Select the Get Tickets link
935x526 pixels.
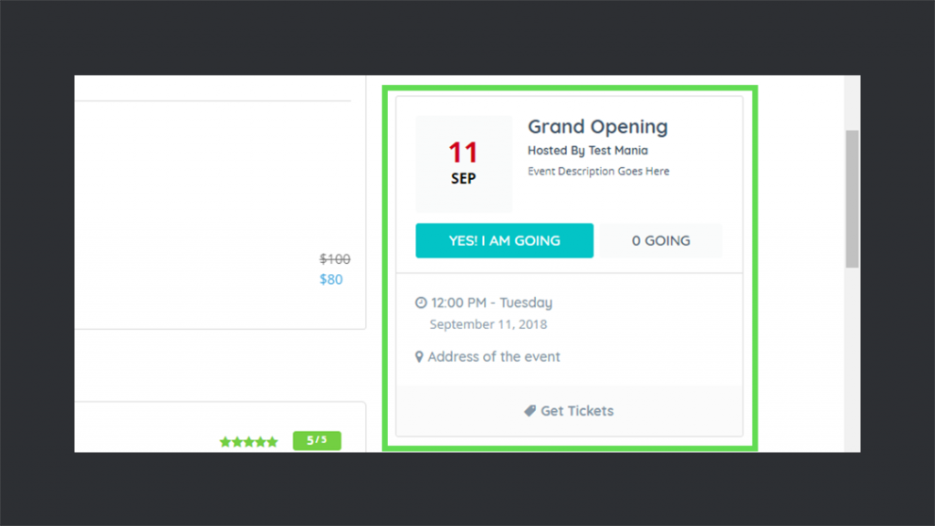tap(569, 411)
